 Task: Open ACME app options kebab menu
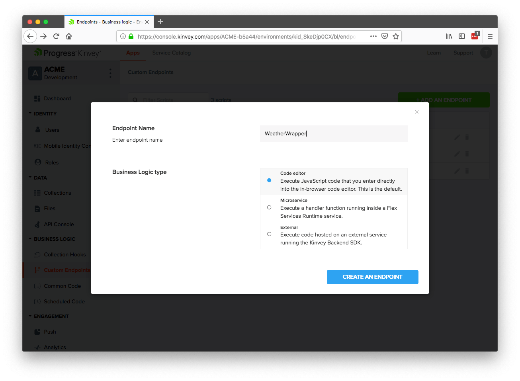click(x=110, y=73)
